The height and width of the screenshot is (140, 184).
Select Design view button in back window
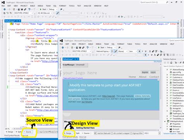pyautogui.click(x=10, y=132)
